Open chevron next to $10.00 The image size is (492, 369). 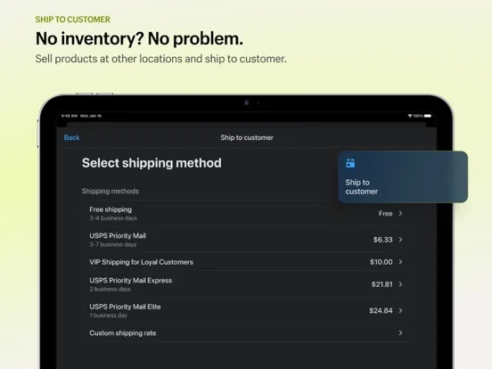[x=400, y=262]
